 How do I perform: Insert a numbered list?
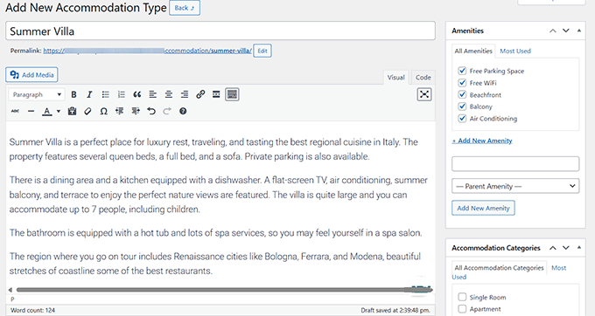pos(122,94)
